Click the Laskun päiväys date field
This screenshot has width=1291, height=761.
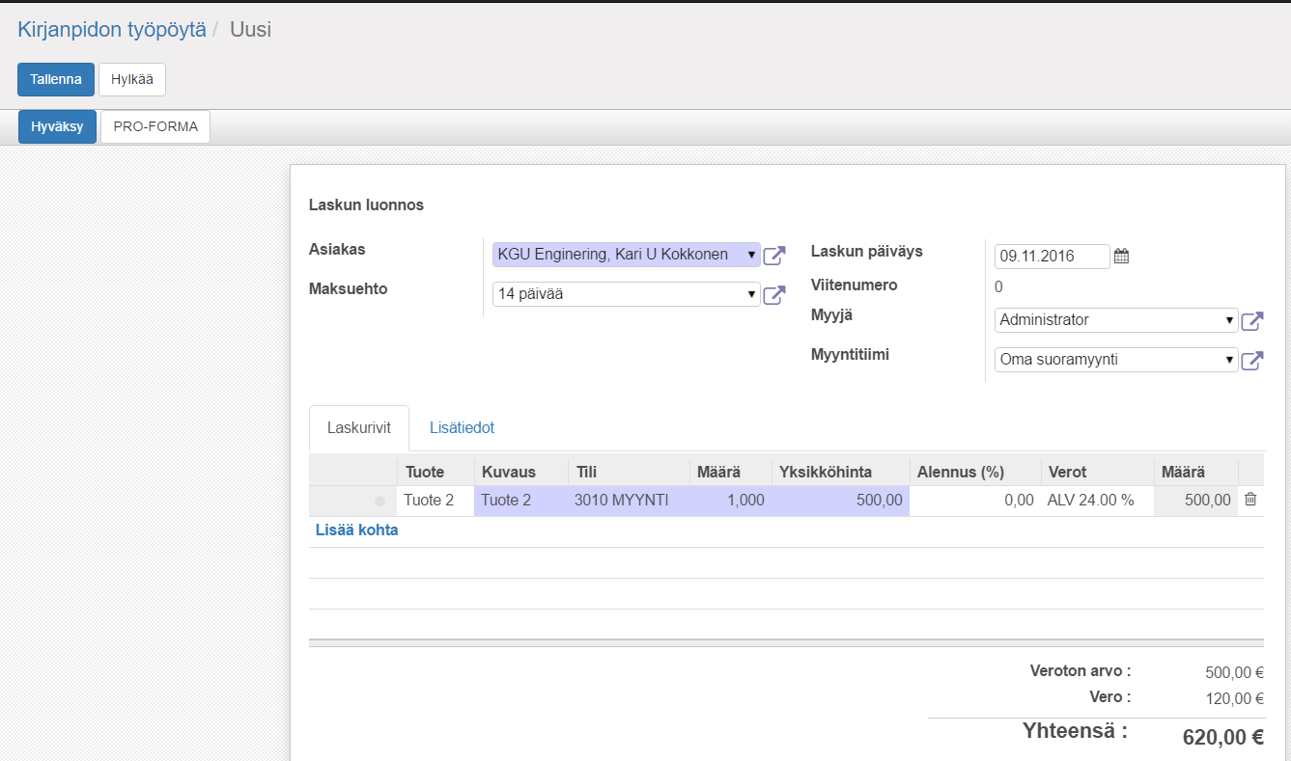coord(1052,256)
